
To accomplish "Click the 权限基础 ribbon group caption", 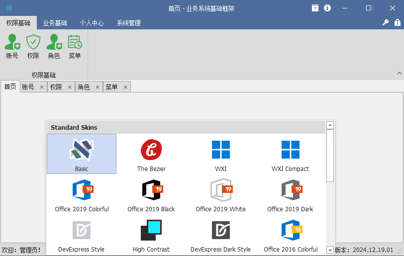I will 44,75.
